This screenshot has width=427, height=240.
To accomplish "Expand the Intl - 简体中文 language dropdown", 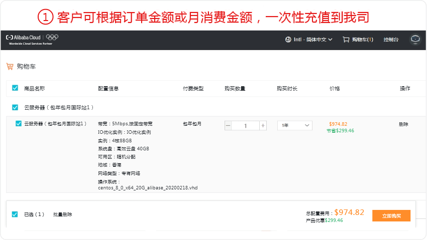I will [x=312, y=40].
